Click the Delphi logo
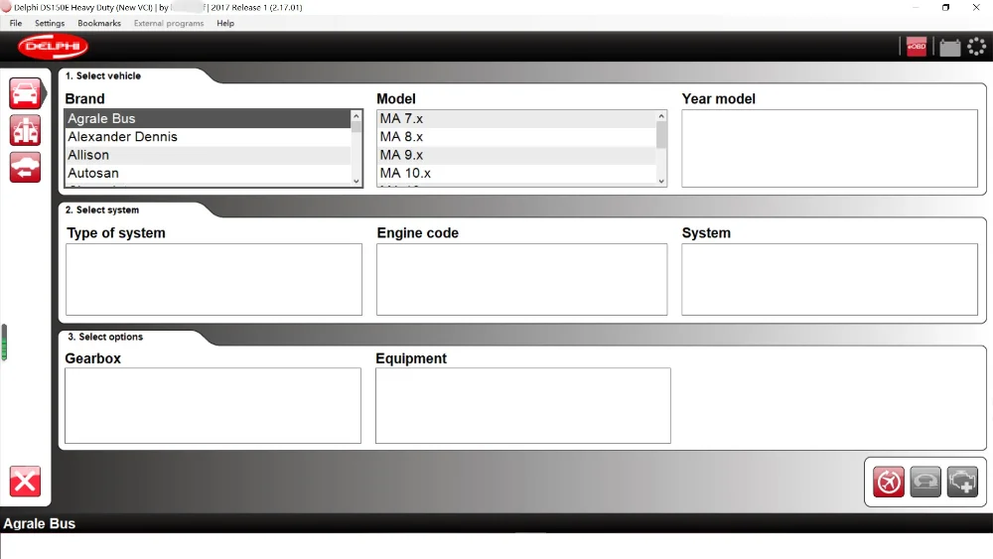The height and width of the screenshot is (559, 993). [x=53, y=47]
